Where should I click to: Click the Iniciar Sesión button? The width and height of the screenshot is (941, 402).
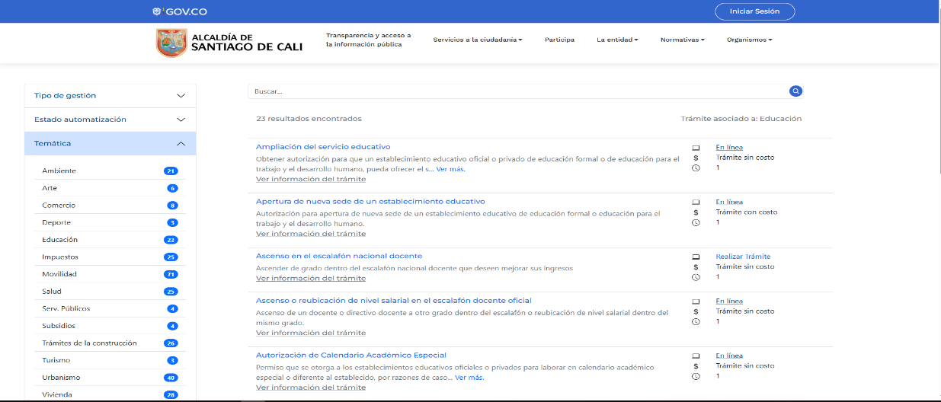click(x=754, y=11)
